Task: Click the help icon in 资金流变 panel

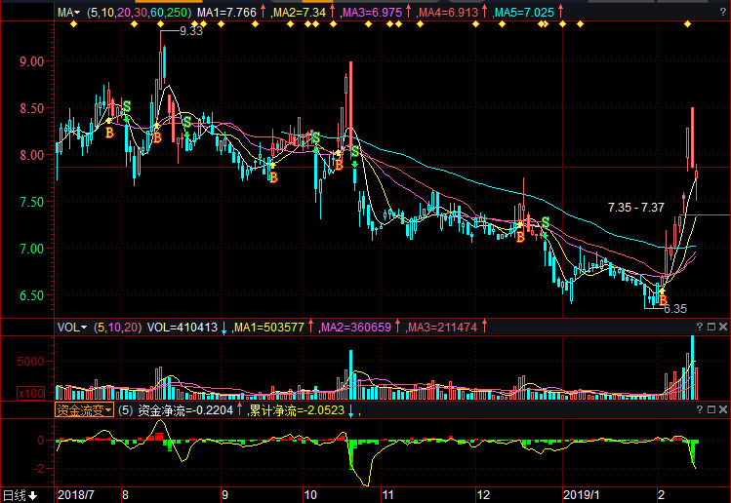Action: (x=698, y=410)
